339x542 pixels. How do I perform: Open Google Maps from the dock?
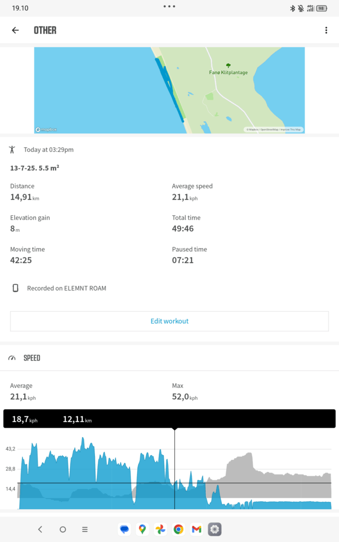[x=142, y=529]
